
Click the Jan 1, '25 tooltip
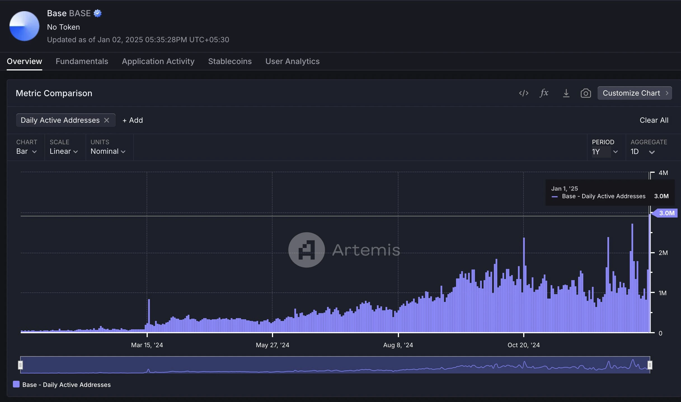coord(610,192)
